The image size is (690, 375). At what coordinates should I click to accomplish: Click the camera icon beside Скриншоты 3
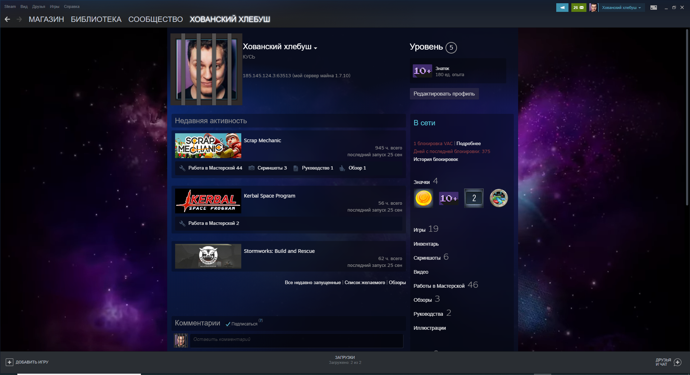pos(252,168)
